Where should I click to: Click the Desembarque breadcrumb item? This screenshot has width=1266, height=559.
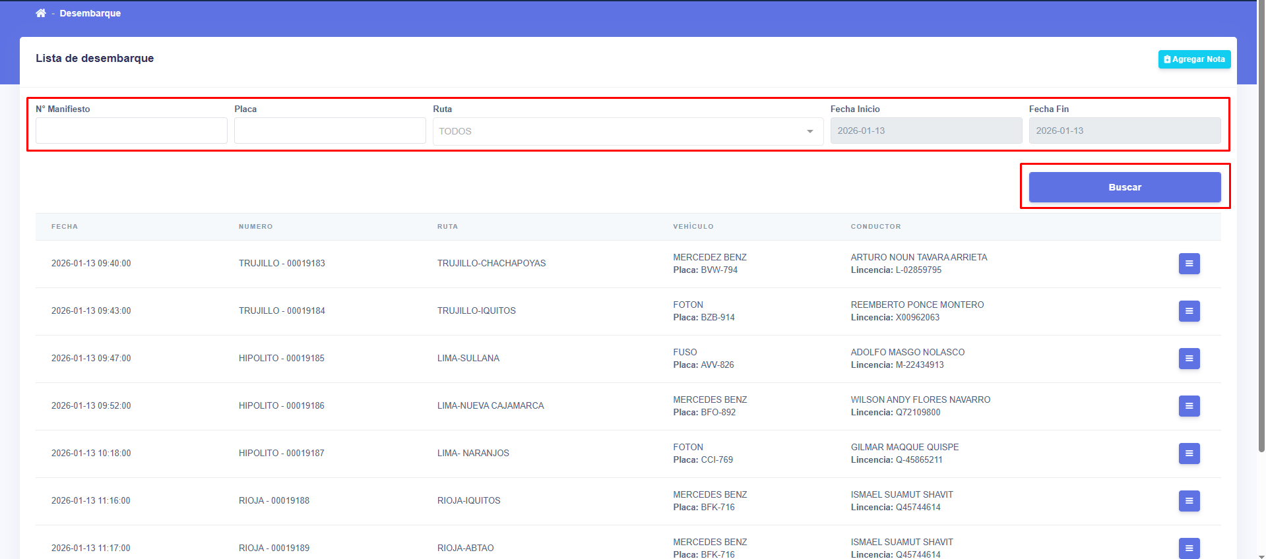tap(90, 13)
